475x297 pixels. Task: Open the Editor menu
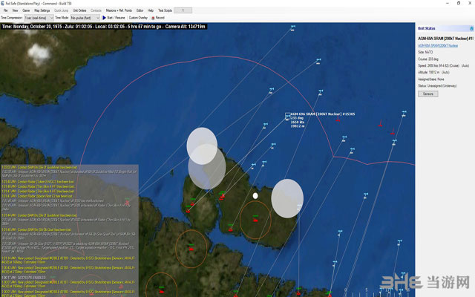click(x=140, y=10)
